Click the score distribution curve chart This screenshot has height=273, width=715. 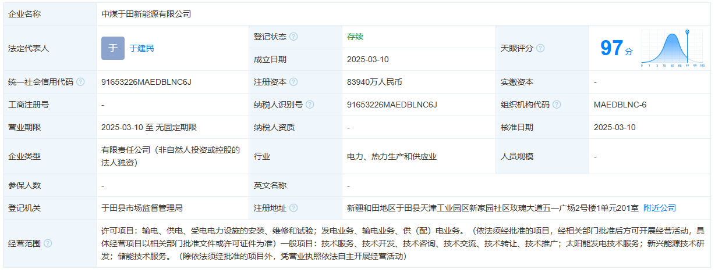(x=672, y=49)
